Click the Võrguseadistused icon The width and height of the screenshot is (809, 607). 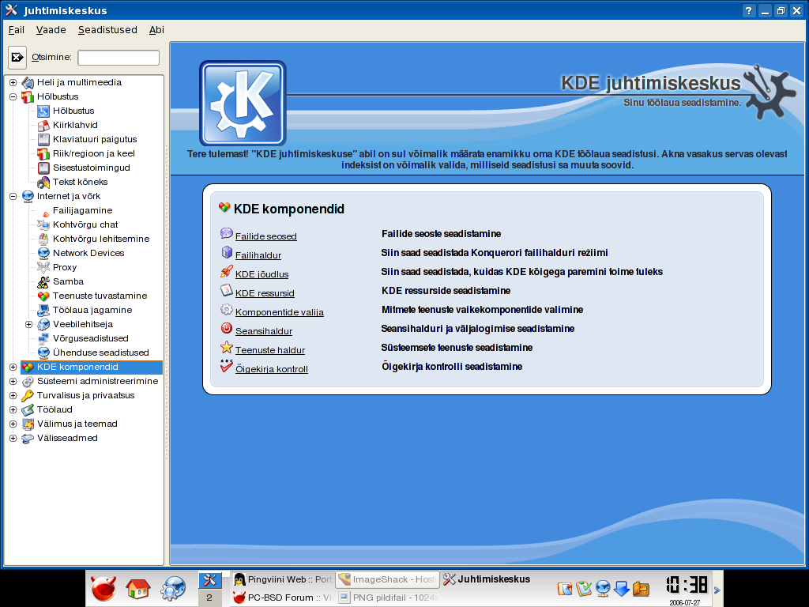pyautogui.click(x=44, y=338)
